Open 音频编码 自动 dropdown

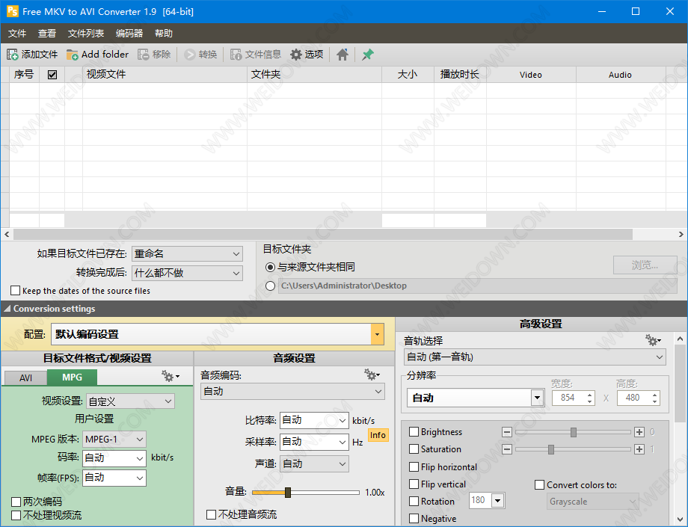[292, 392]
